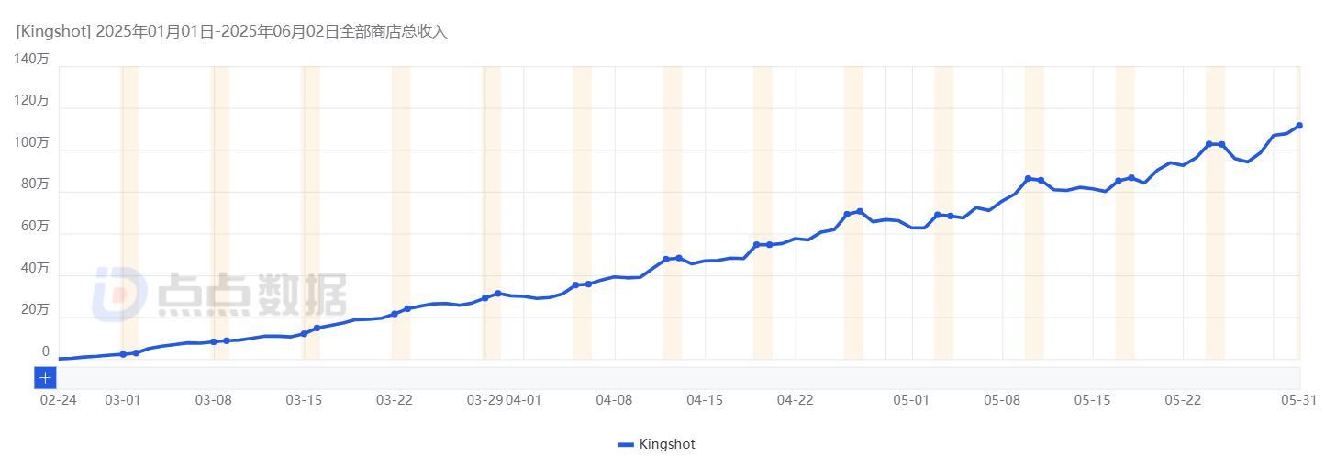1325x468 pixels.
Task: Click the final data point on 05-31
Action: tap(1299, 126)
